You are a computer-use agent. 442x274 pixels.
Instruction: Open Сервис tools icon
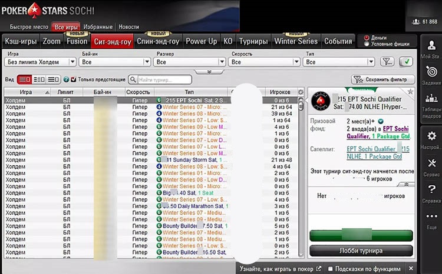point(431,163)
